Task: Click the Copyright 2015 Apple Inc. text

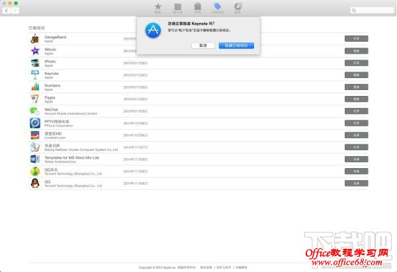Action: [x=157, y=267]
